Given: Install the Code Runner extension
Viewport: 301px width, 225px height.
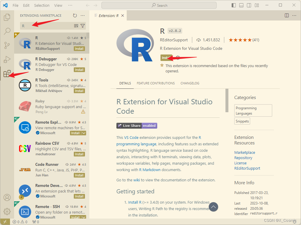Looking at the screenshot, I should (x=79, y=175).
